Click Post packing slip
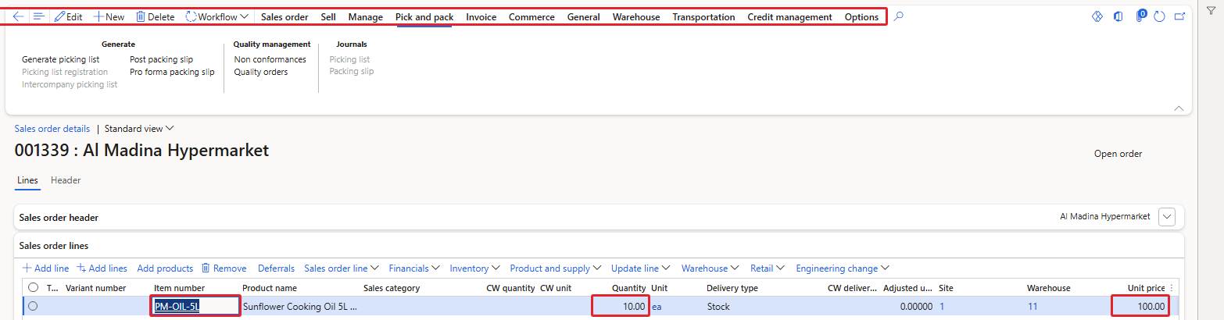Viewport: 1224px width, 320px height. (161, 59)
